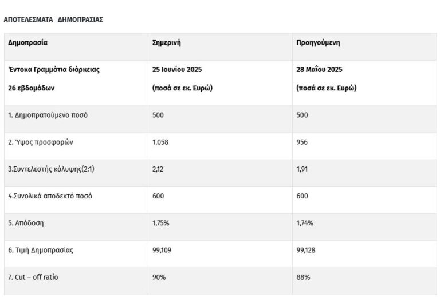The image size is (440, 302).
Task: Select the 1,91 coverage ratio value
Action: (302, 169)
